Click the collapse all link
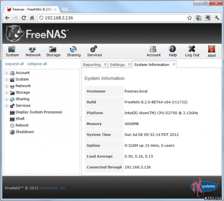 pyautogui.click(x=37, y=64)
